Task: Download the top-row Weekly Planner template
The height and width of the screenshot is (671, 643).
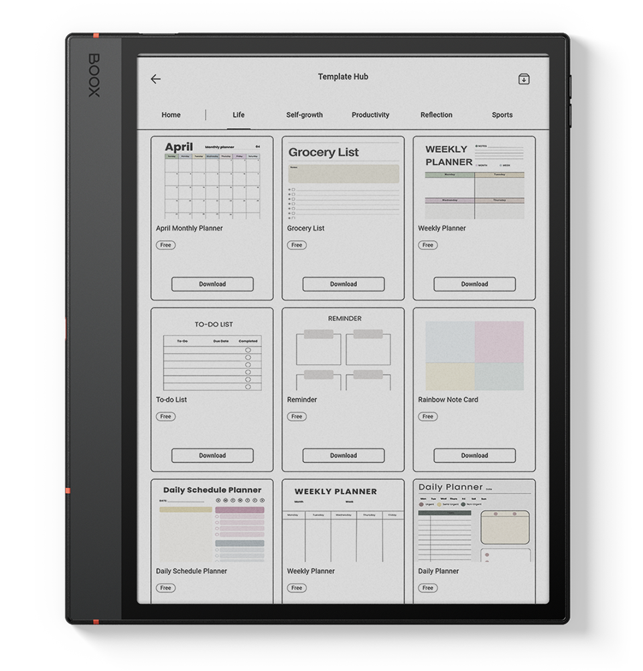Action: pyautogui.click(x=475, y=284)
